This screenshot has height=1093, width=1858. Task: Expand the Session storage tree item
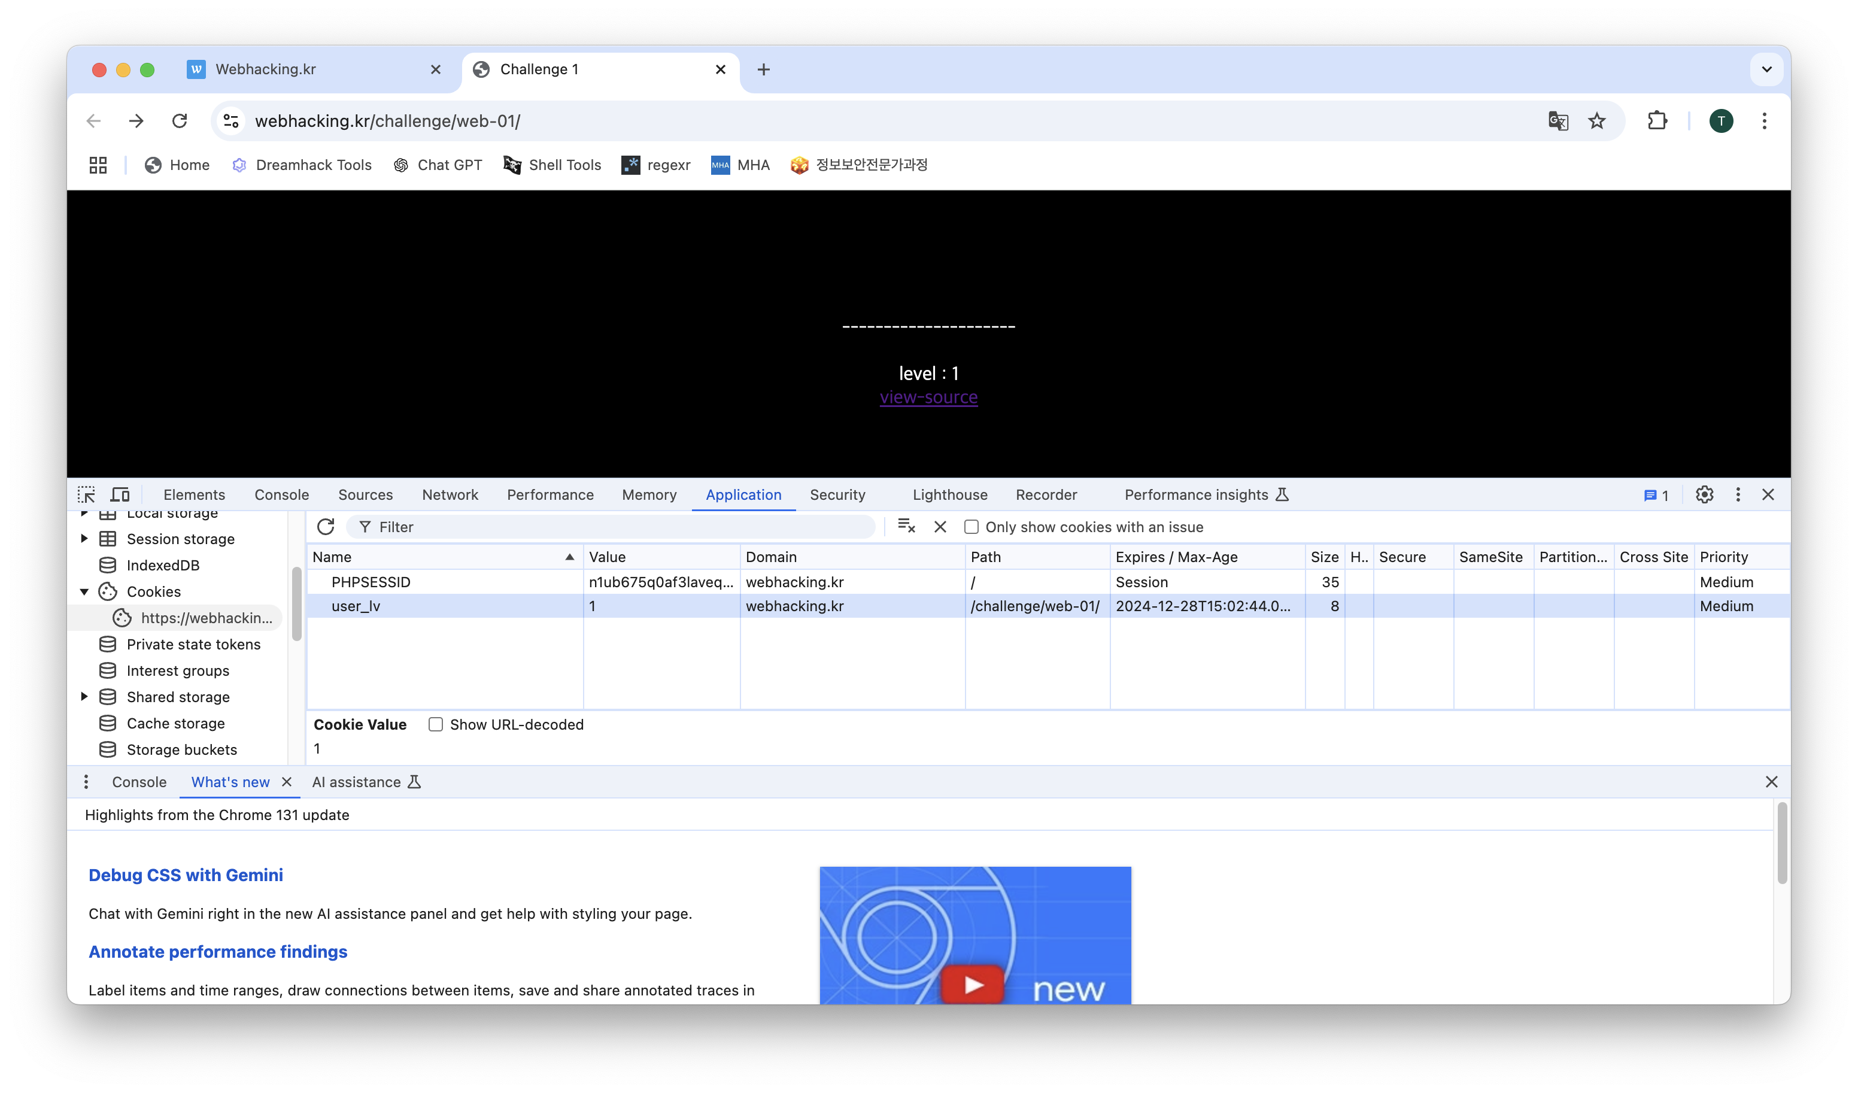[x=84, y=538]
